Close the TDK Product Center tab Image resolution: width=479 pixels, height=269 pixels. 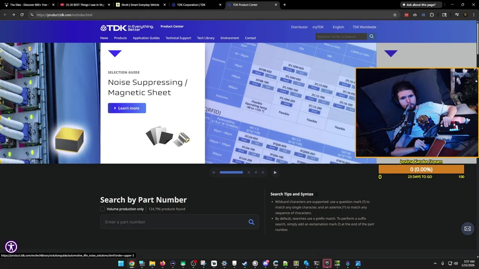click(276, 5)
